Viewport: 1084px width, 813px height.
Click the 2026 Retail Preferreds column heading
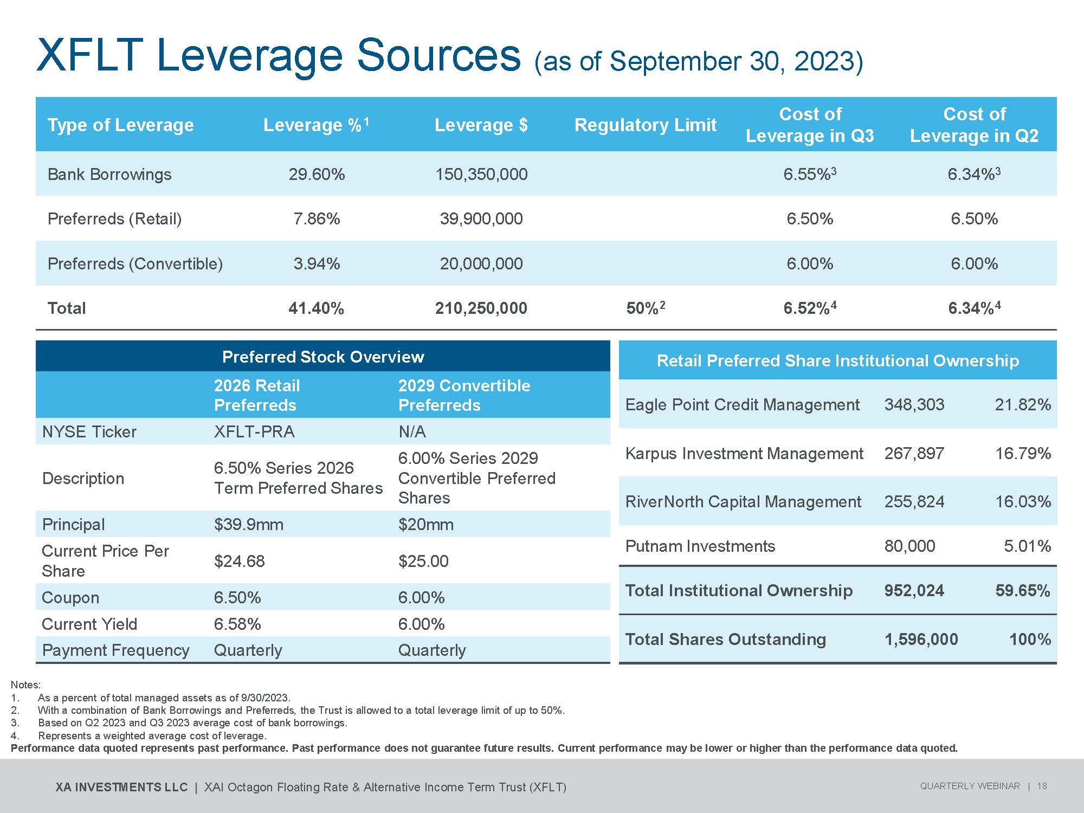(x=256, y=395)
